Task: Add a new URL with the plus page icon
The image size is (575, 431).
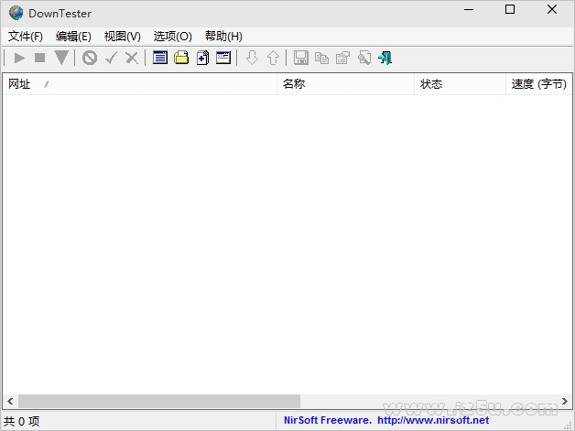Action: pyautogui.click(x=202, y=58)
